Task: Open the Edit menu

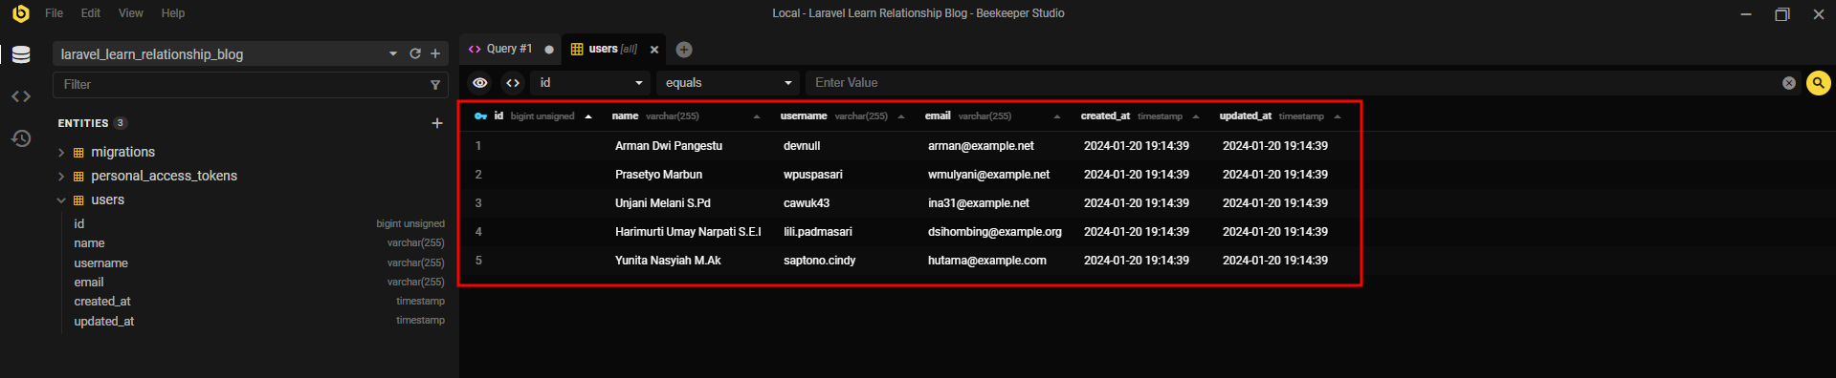Action: (x=91, y=13)
